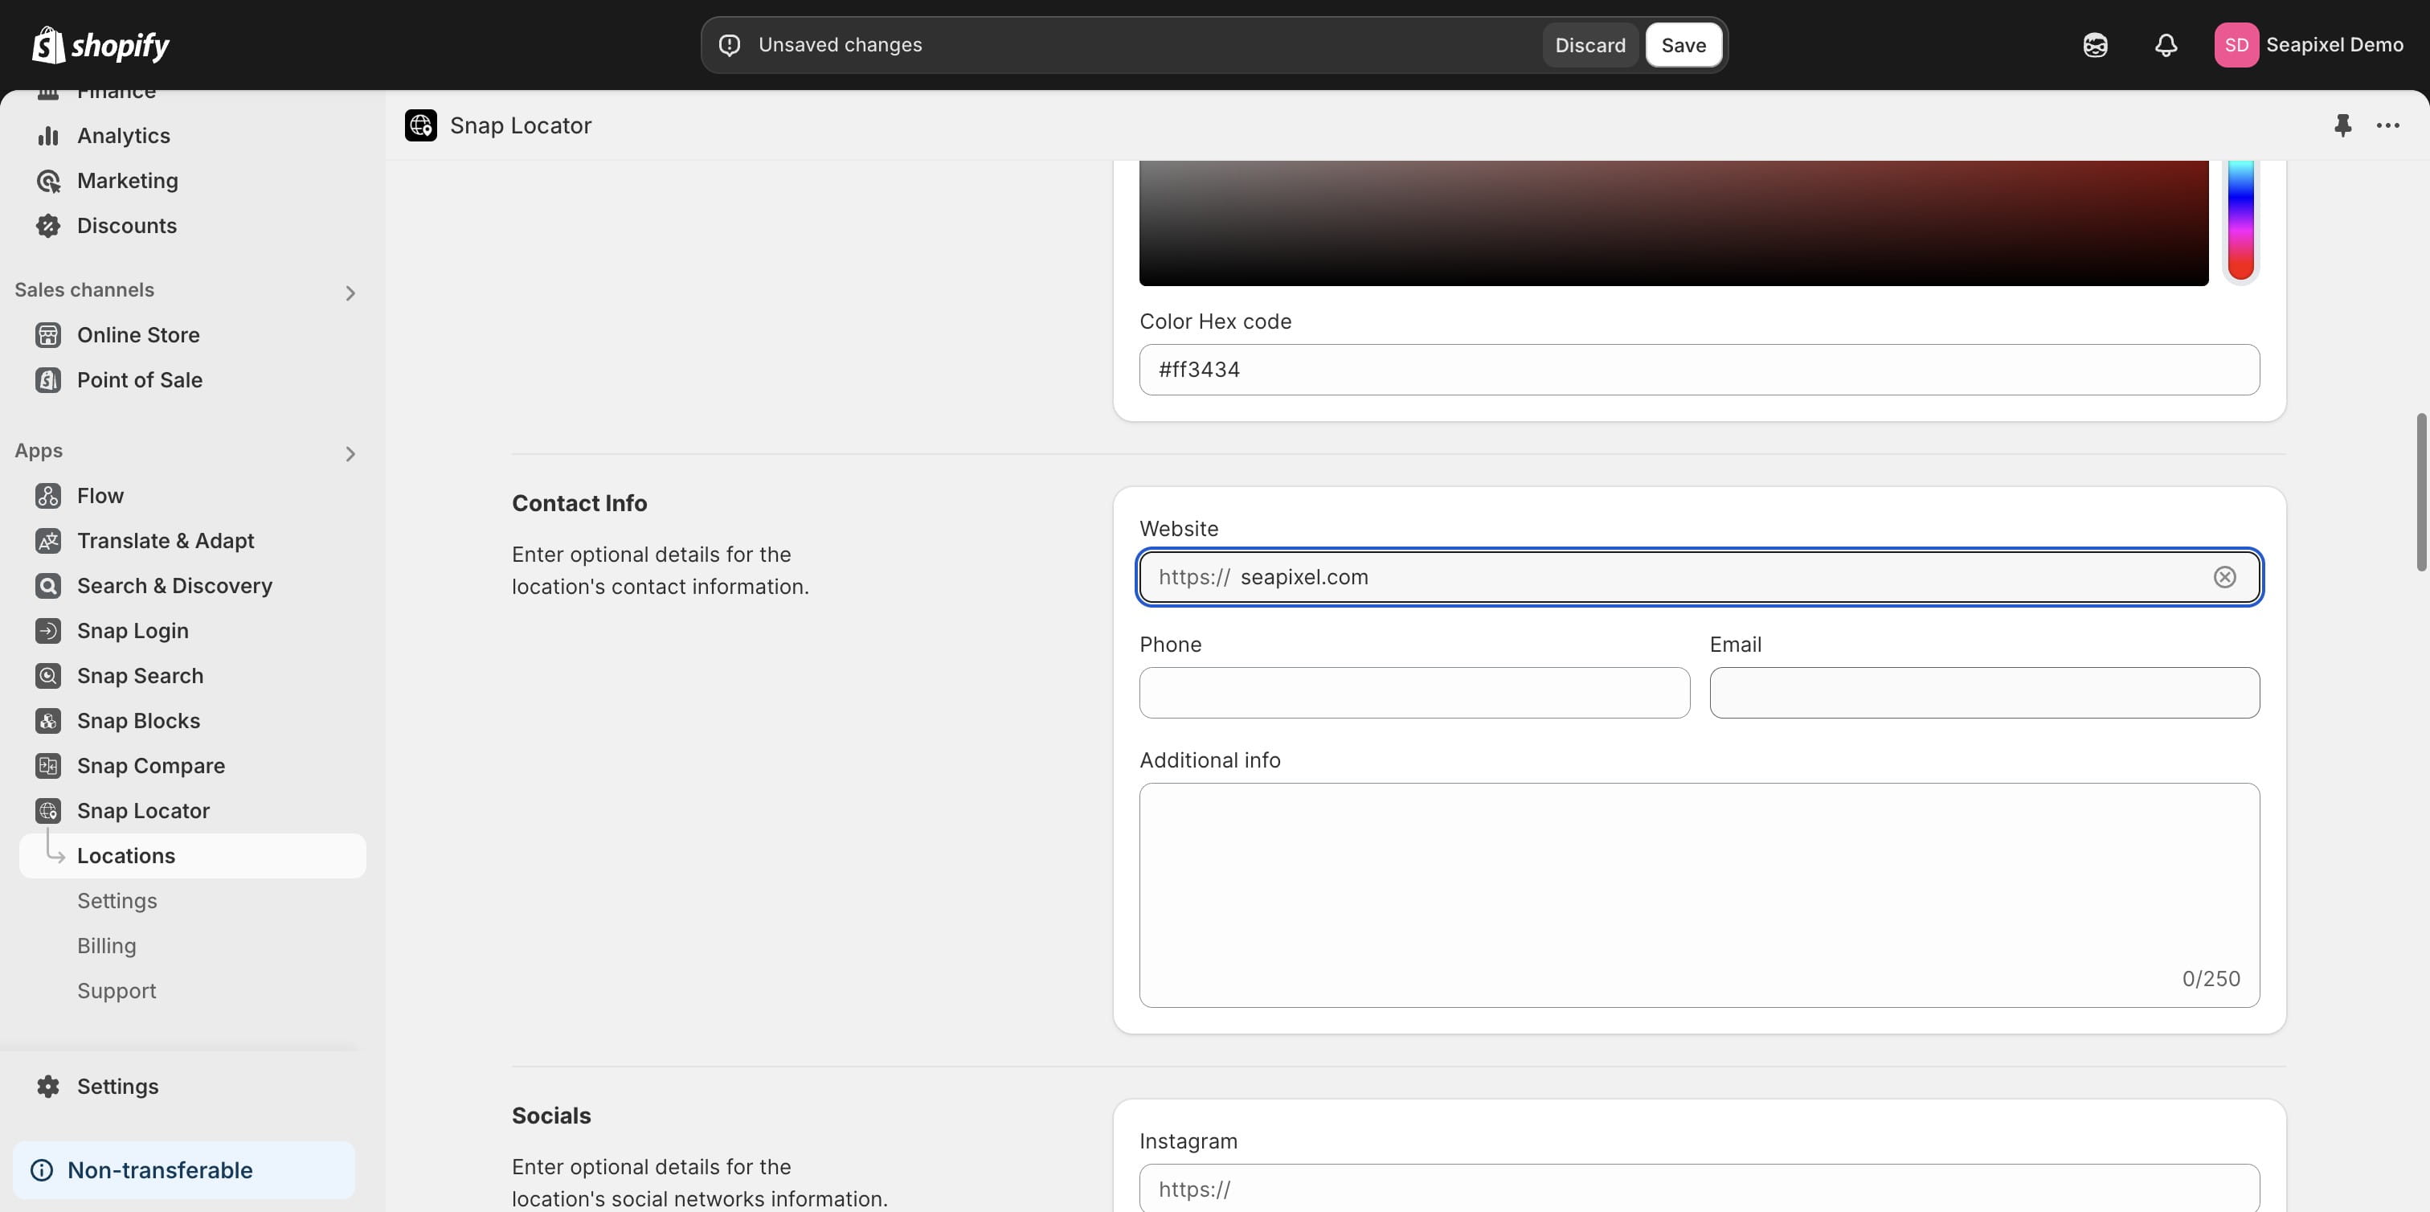
Task: Clear the Website field with X icon
Action: pyautogui.click(x=2224, y=577)
